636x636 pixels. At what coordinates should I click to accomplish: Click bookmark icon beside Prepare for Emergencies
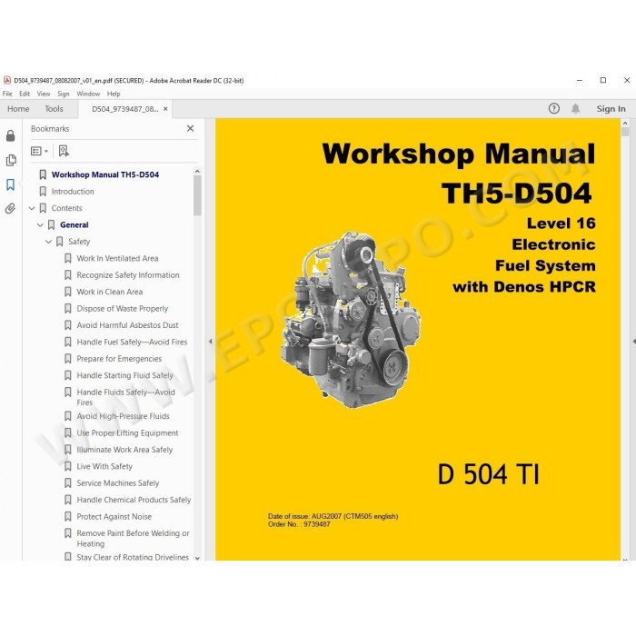pyautogui.click(x=68, y=359)
